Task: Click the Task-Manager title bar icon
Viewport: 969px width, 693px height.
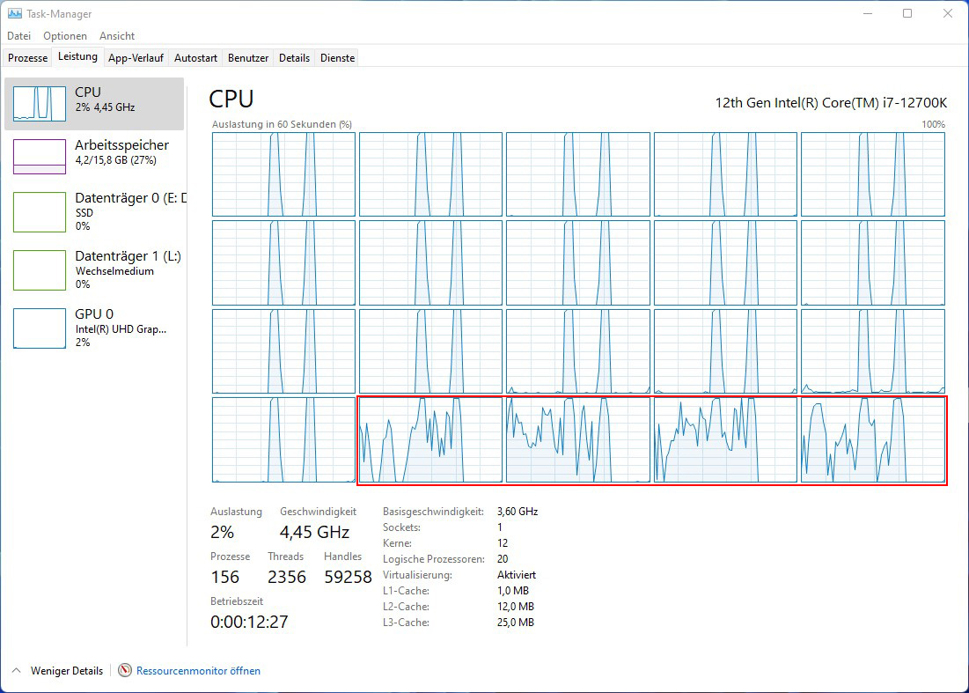Action: click(x=15, y=14)
